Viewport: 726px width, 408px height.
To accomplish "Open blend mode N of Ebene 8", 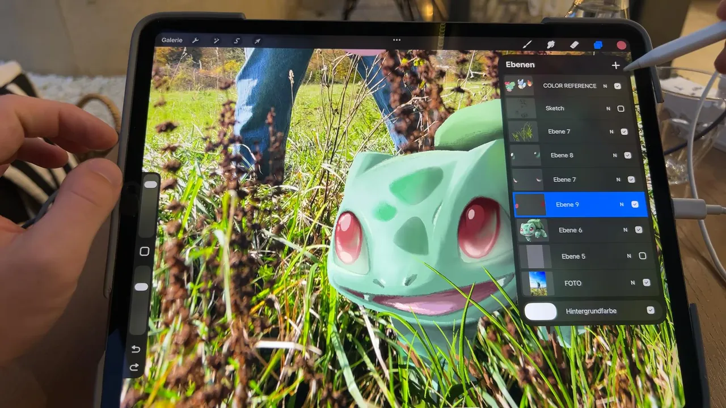I will (x=615, y=155).
